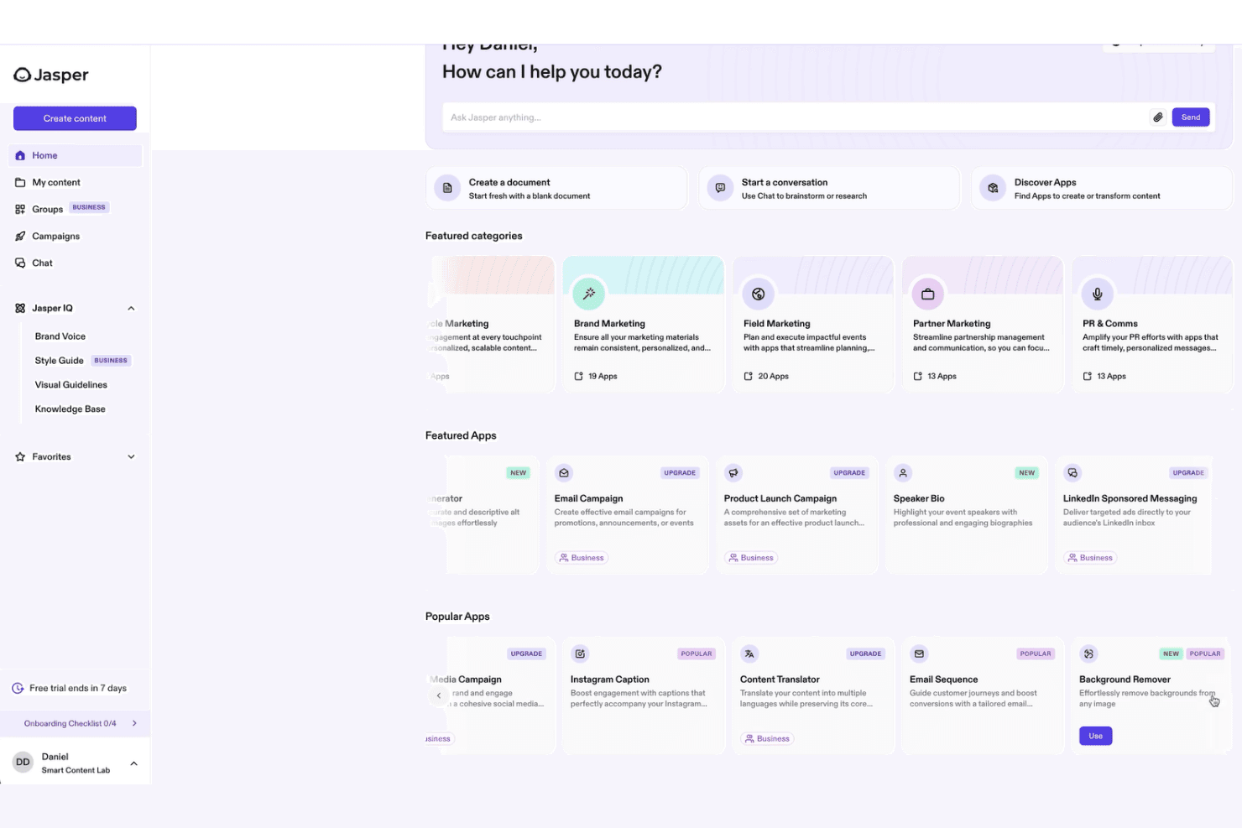Click UPGRADE badge on Content Translator card
This screenshot has height=828, width=1242.
click(x=865, y=654)
